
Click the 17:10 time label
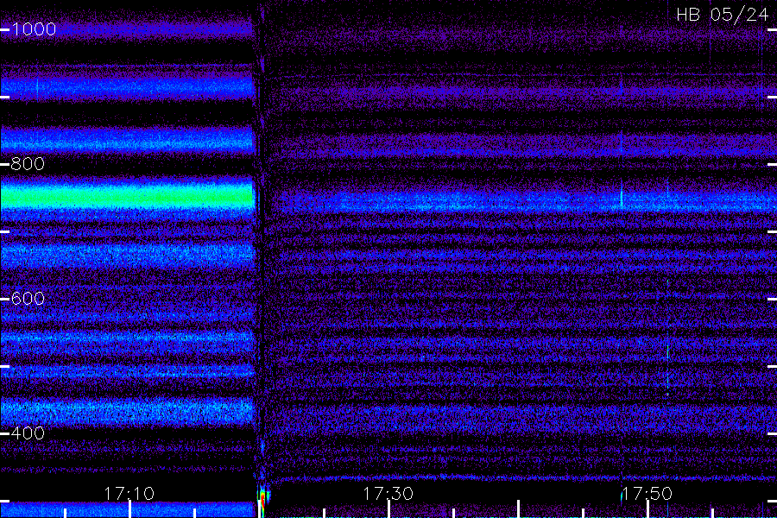129,494
